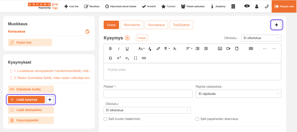Open the text color picker
The image size is (297, 132).
[x=150, y=49]
